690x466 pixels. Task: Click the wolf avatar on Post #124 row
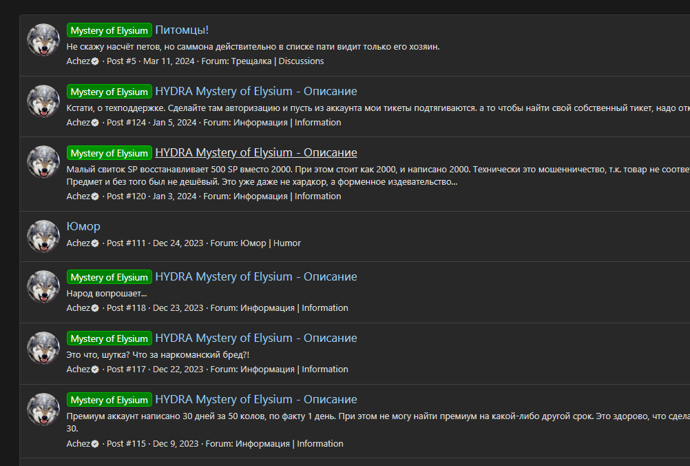coord(43,101)
